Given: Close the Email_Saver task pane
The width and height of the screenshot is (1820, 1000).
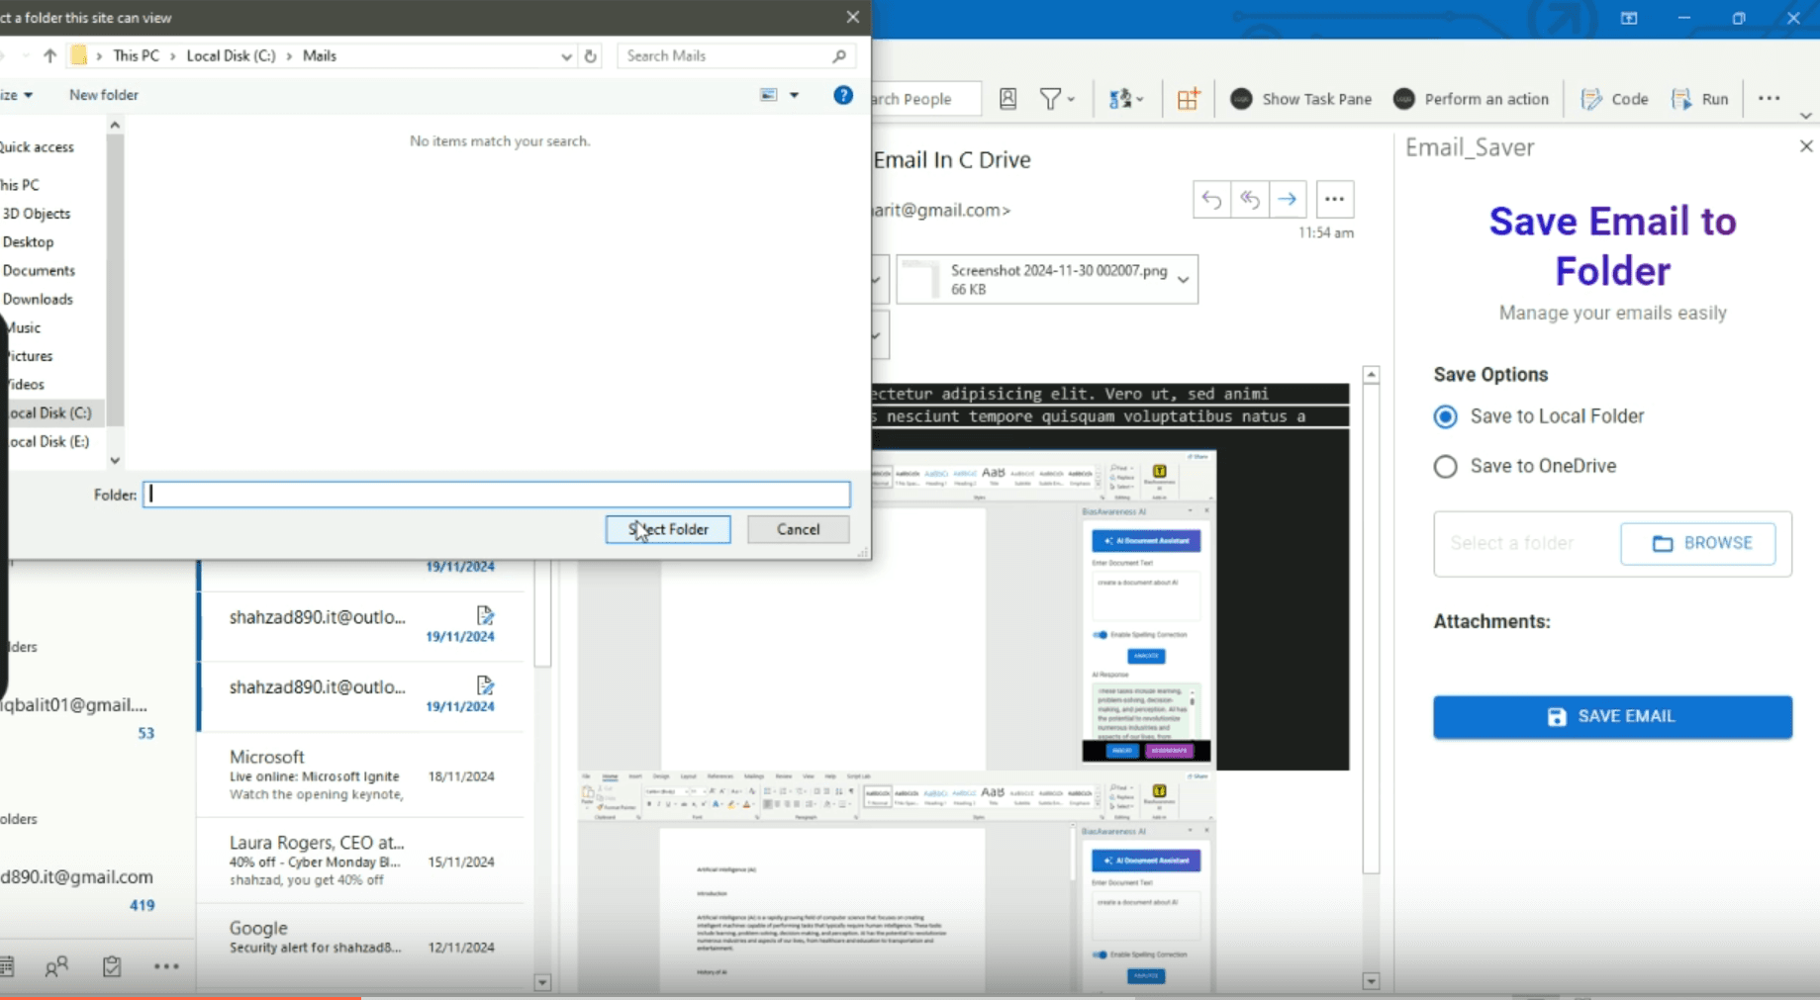Looking at the screenshot, I should pos(1805,146).
